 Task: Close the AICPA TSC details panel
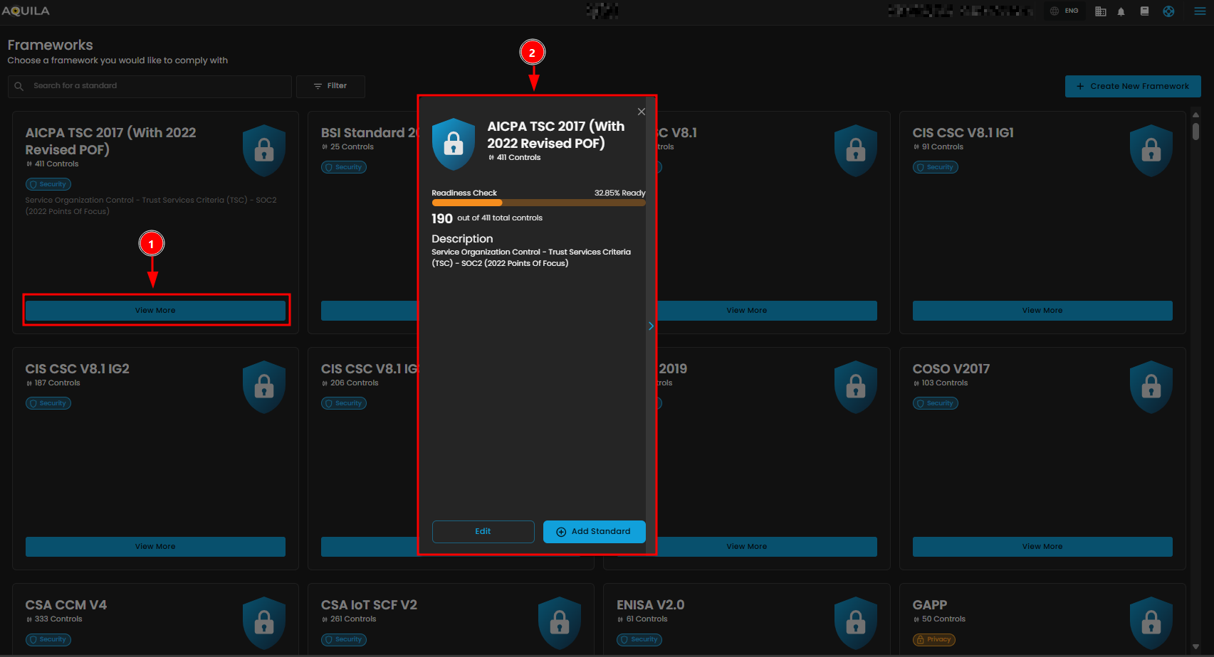click(641, 112)
